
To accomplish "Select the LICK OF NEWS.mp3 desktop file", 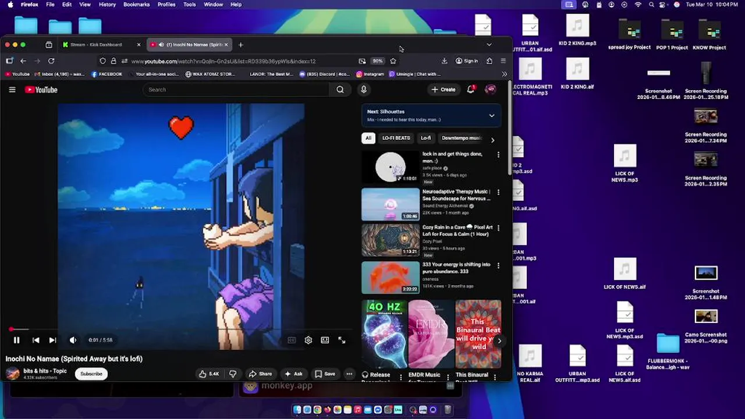I will (625, 164).
